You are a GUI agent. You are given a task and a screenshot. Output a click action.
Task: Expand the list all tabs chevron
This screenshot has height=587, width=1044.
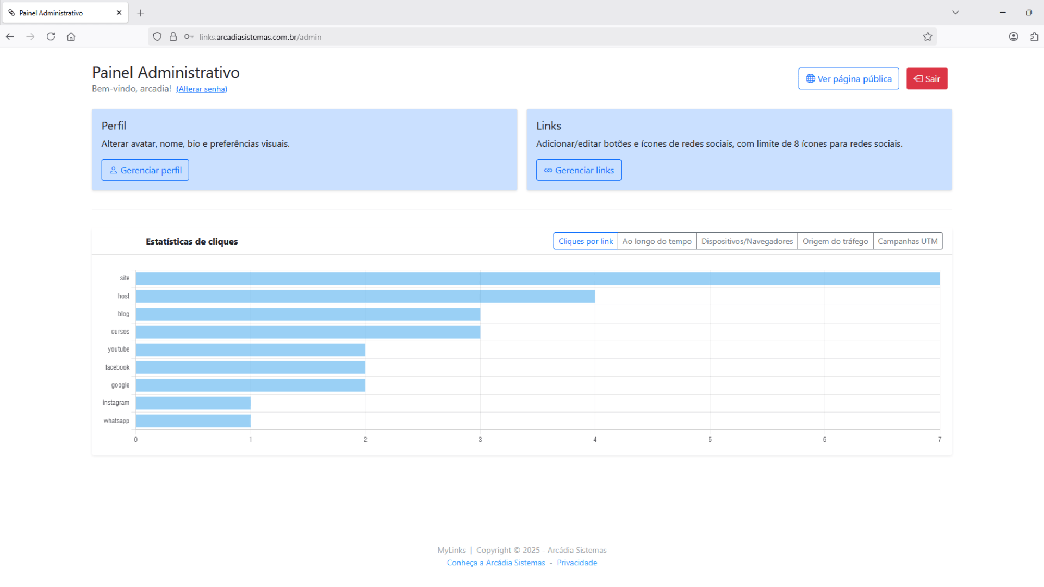(x=955, y=13)
